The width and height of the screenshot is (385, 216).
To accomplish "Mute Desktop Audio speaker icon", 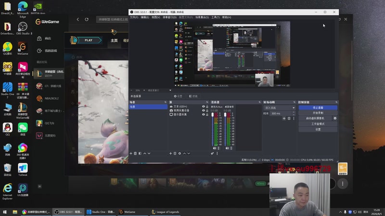I will click(x=227, y=148).
